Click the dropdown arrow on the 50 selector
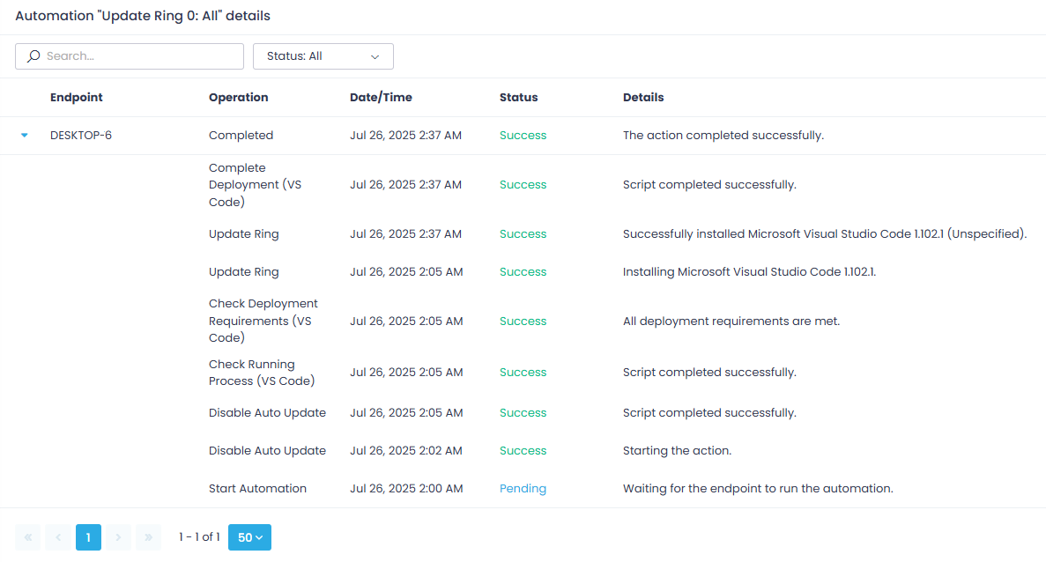The image size is (1046, 562). 259,536
